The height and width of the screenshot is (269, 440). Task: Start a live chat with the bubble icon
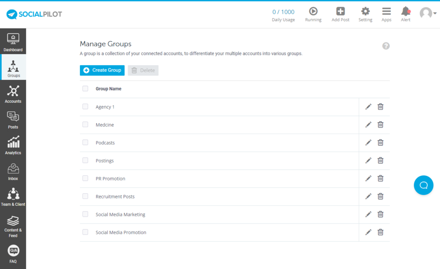pos(423,185)
